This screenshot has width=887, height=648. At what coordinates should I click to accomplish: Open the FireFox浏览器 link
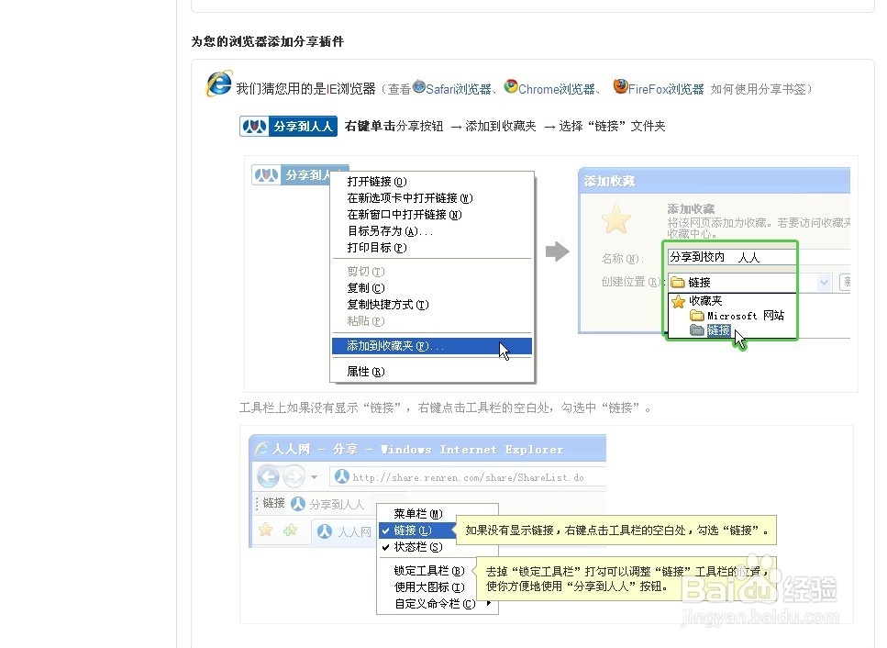coord(666,89)
